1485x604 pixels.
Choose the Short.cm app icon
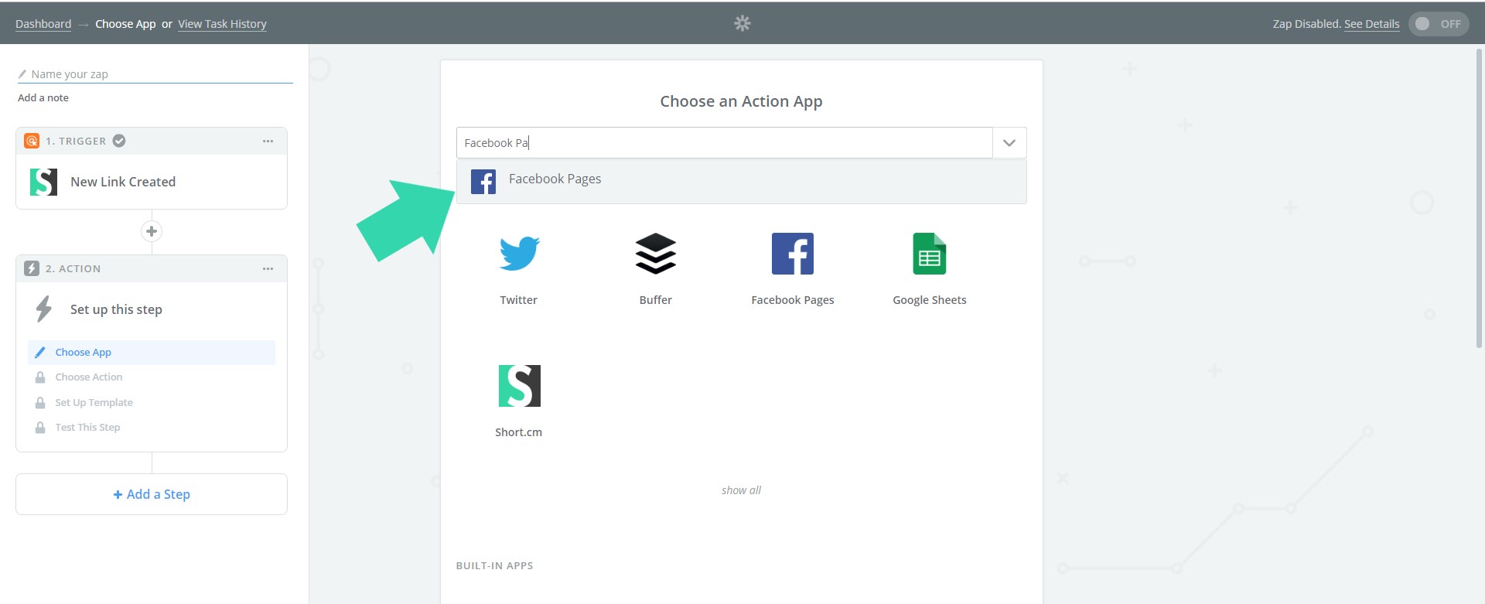[519, 386]
